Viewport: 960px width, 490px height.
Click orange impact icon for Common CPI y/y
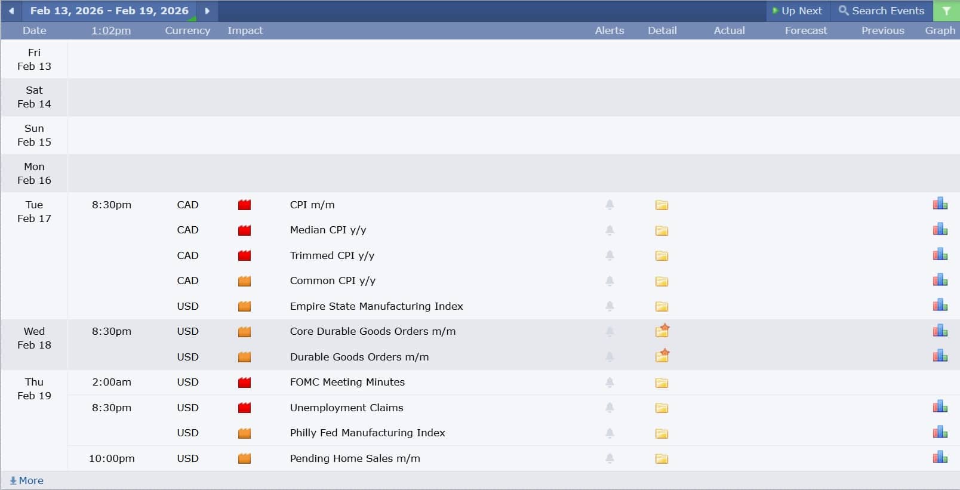click(x=244, y=281)
